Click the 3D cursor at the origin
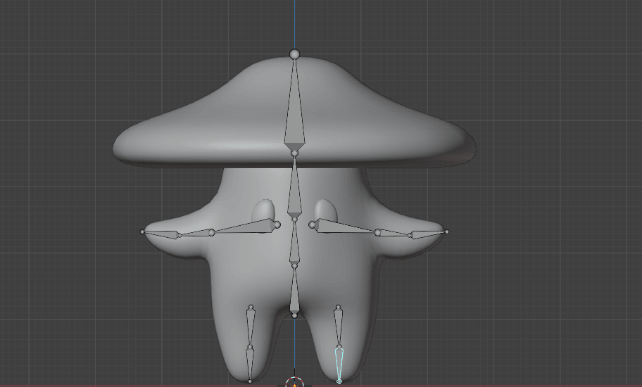The image size is (642, 387). click(x=294, y=383)
